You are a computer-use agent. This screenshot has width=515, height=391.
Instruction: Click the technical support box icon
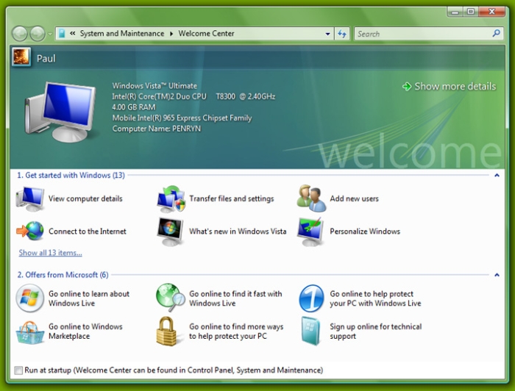coord(310,331)
